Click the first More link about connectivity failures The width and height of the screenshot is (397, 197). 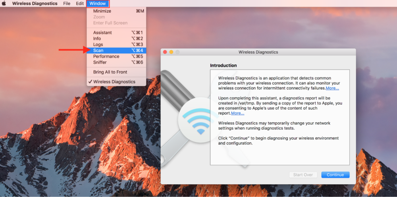point(332,88)
